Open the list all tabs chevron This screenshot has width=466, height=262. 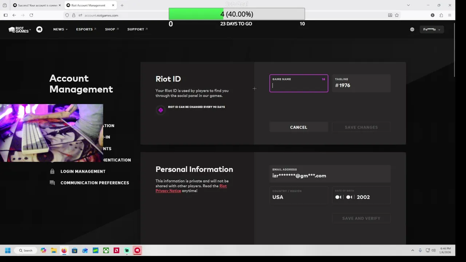408,5
